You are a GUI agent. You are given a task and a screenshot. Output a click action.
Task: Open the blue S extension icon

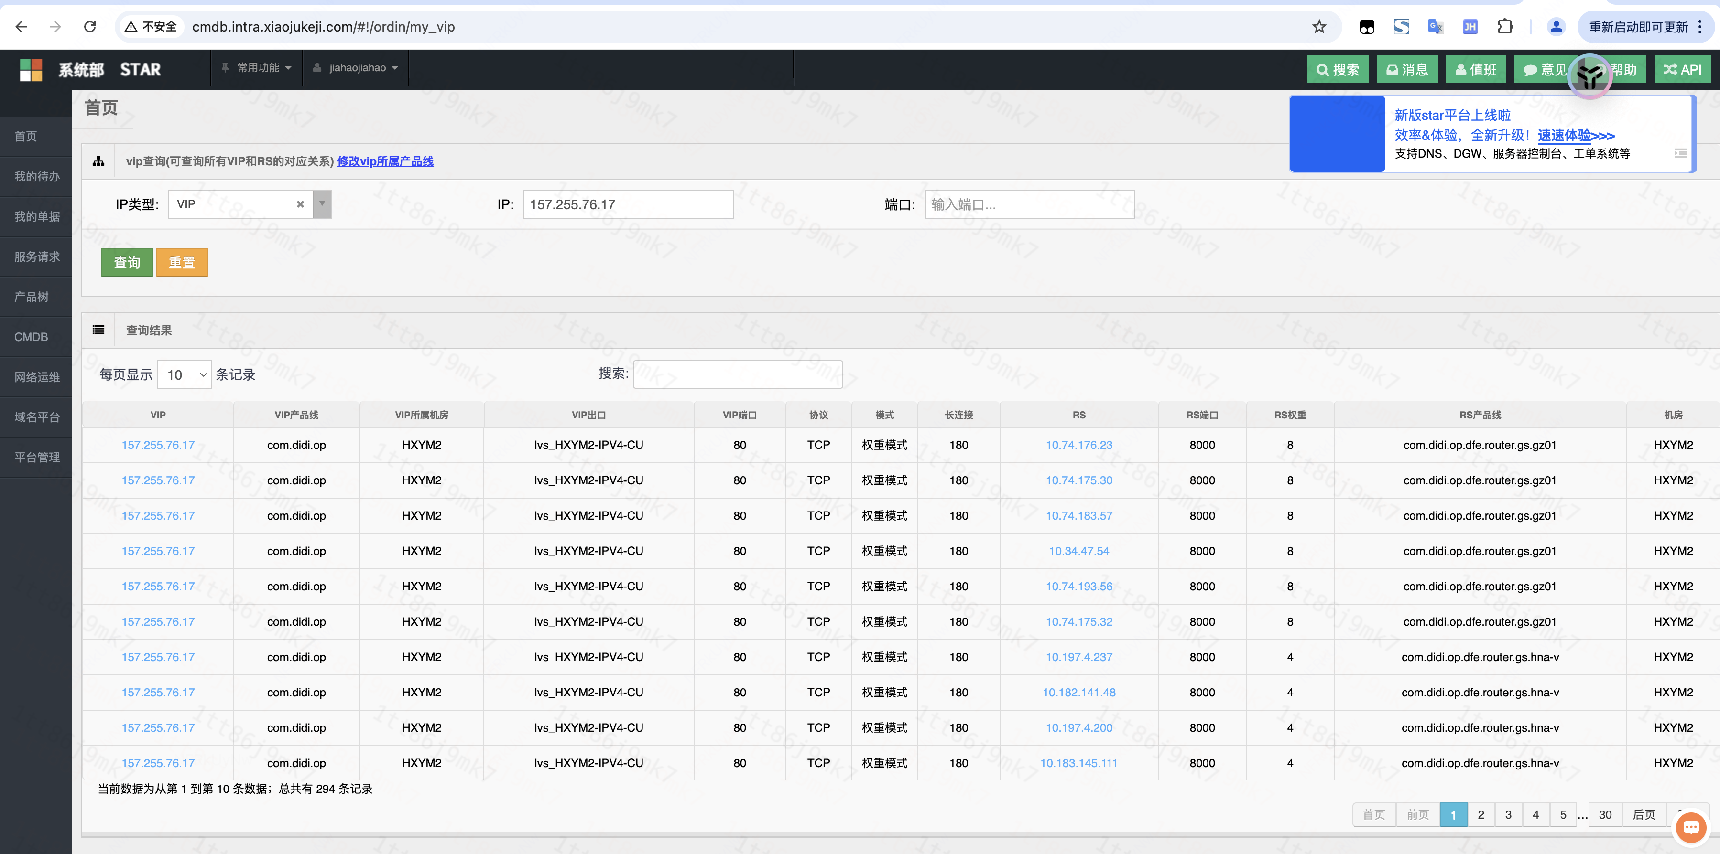[x=1402, y=27]
